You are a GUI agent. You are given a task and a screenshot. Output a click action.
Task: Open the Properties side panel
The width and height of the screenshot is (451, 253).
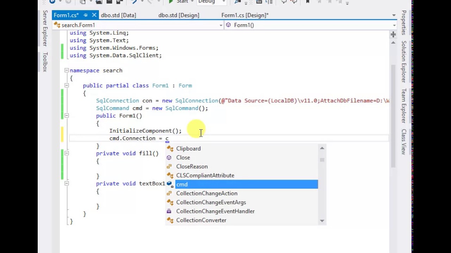[x=404, y=22]
